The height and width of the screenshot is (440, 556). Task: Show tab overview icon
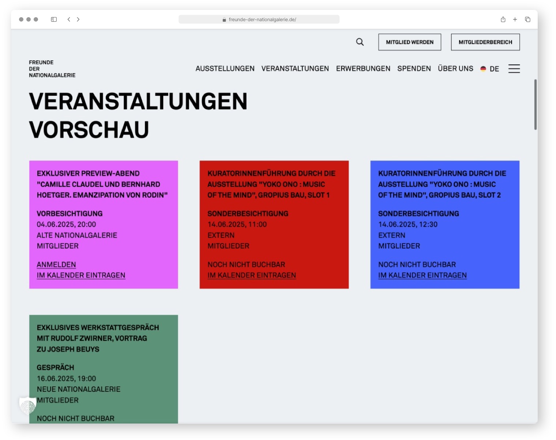[x=527, y=19]
